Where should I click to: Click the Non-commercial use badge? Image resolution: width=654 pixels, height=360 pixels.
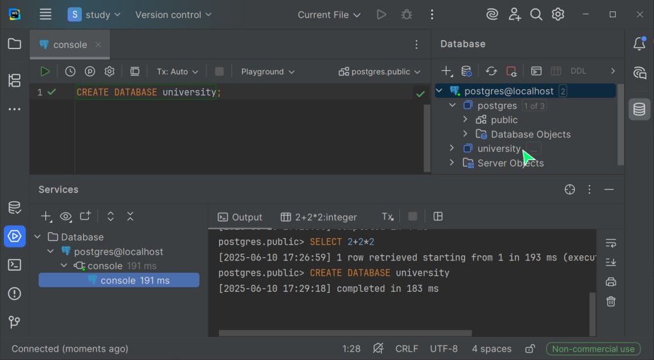point(593,349)
